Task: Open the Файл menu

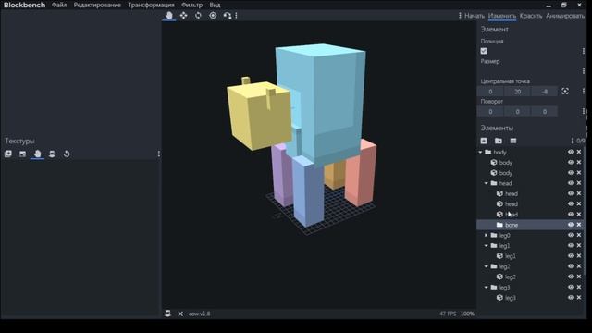Action: click(x=59, y=5)
